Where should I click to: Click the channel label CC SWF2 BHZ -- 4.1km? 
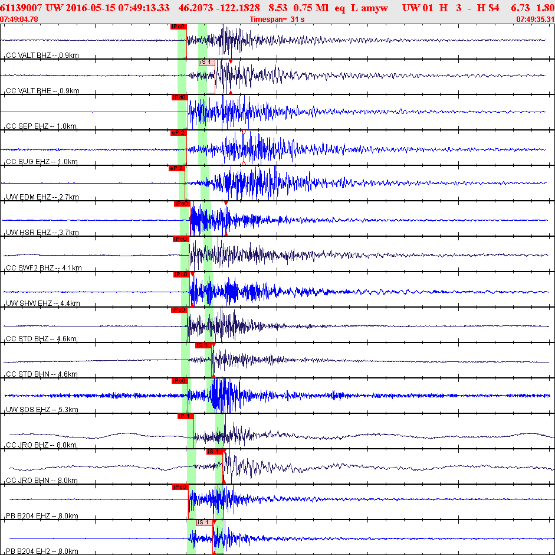(44, 268)
